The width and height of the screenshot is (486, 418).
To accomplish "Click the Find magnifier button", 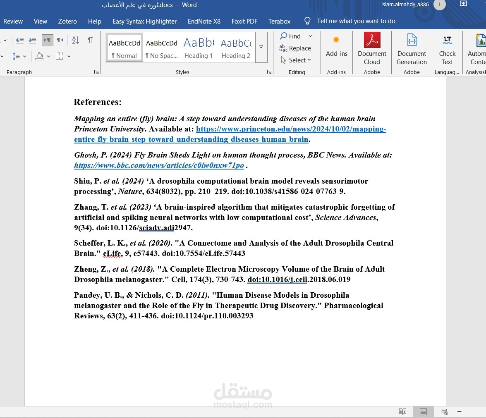I will [x=290, y=36].
